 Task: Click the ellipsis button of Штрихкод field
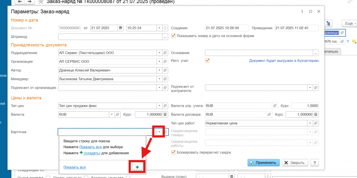point(165,37)
